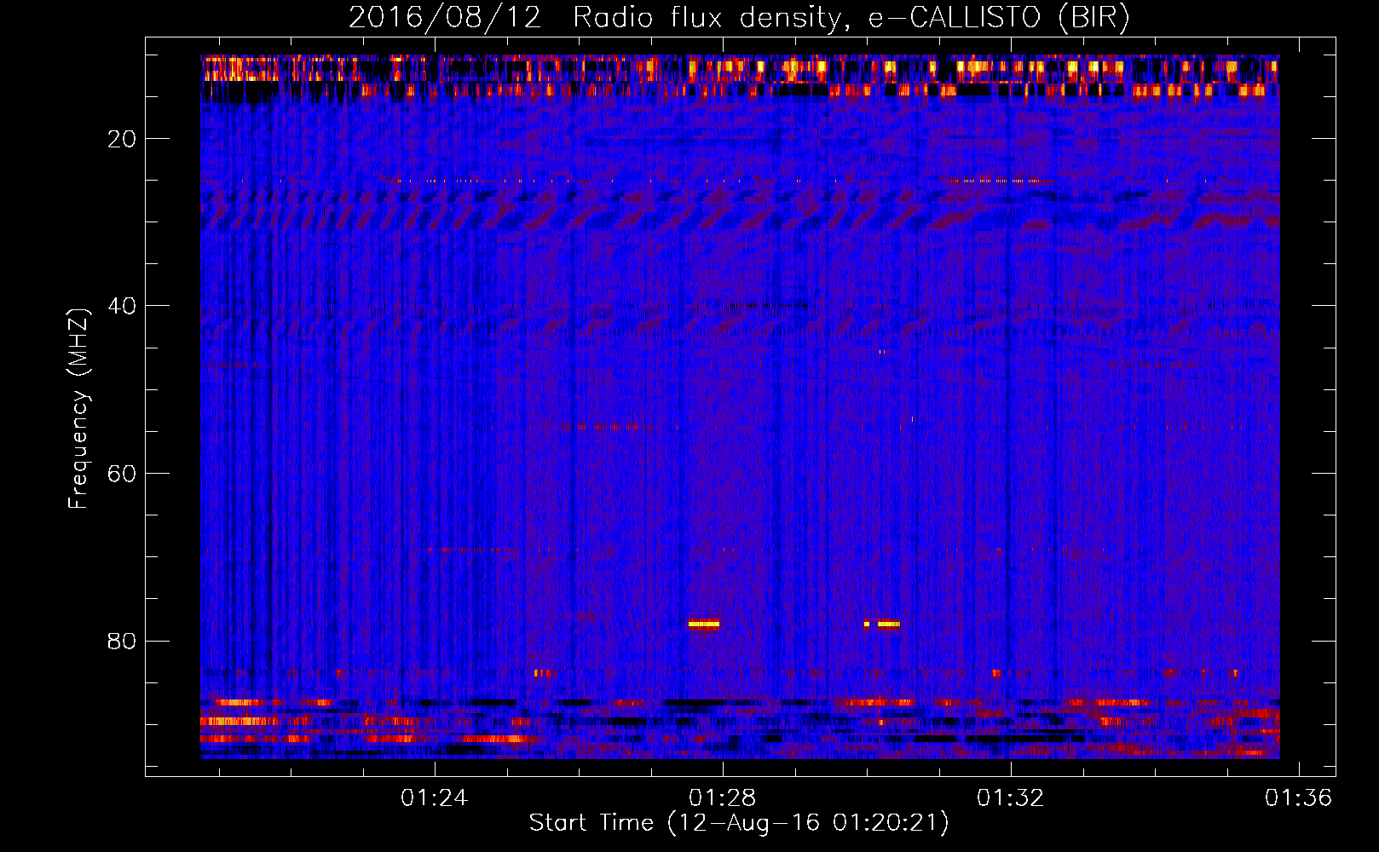Image resolution: width=1379 pixels, height=852 pixels.
Task: Click the 60 MHz frequency tick label
Action: 122,474
